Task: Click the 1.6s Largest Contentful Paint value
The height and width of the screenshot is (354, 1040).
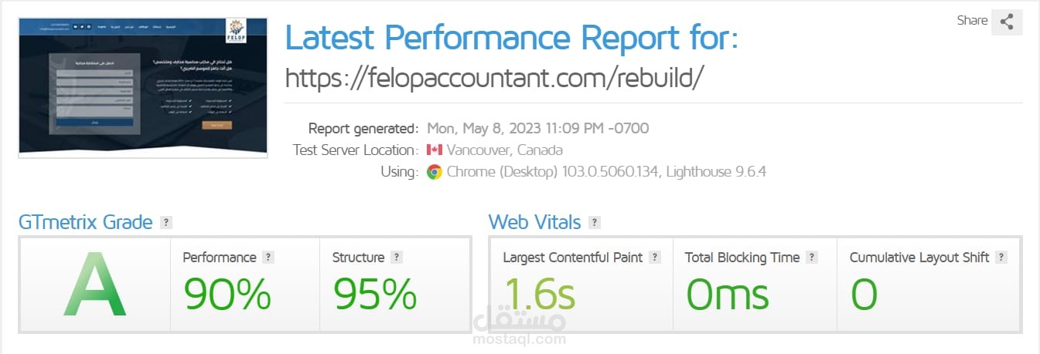Action: point(540,294)
